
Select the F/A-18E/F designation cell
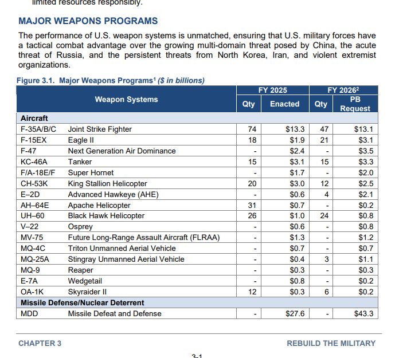[38, 172]
